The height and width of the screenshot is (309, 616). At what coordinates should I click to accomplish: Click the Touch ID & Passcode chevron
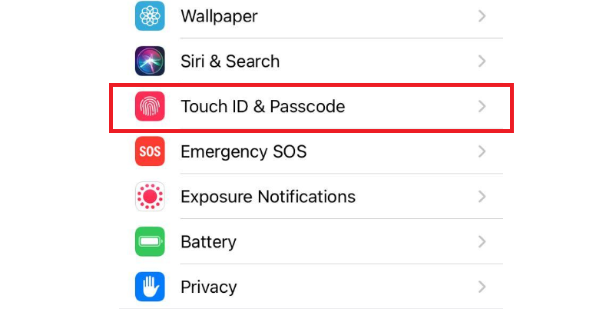tap(482, 106)
